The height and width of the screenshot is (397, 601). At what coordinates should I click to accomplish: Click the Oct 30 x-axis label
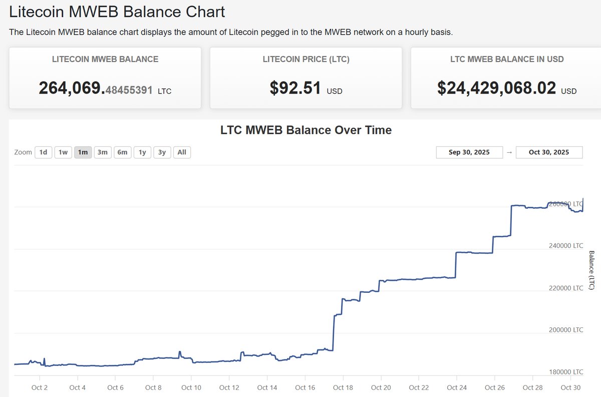pos(570,387)
